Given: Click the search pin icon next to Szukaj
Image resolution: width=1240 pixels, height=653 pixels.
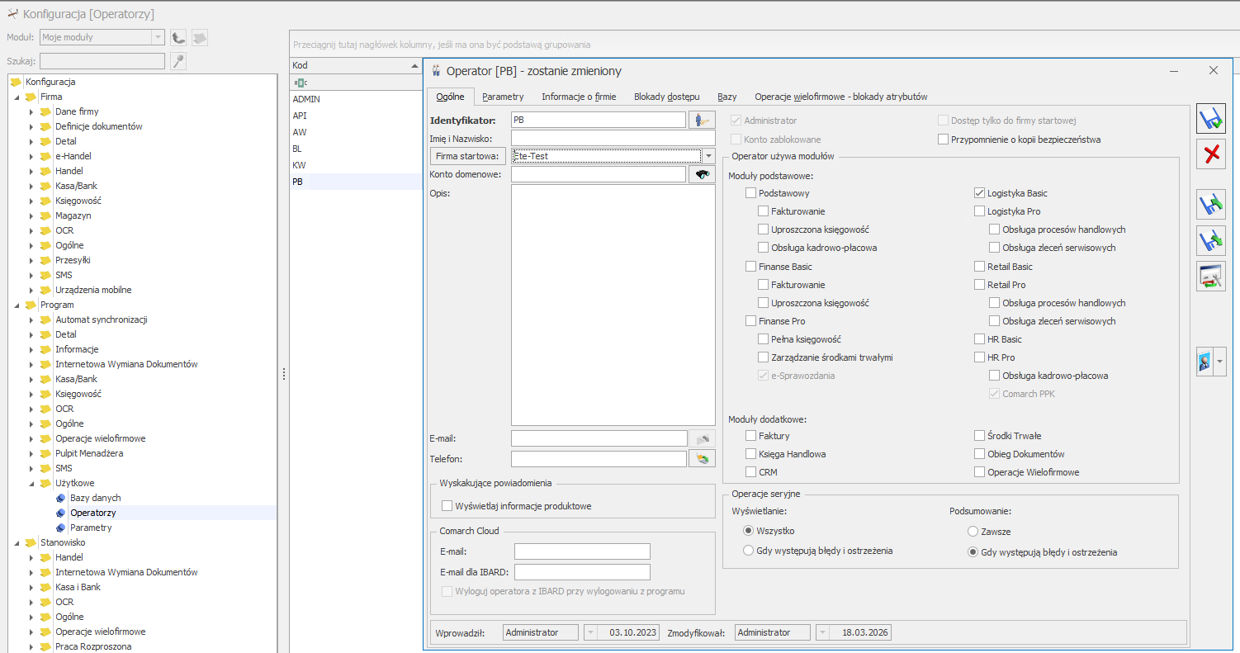Looking at the screenshot, I should click(178, 61).
